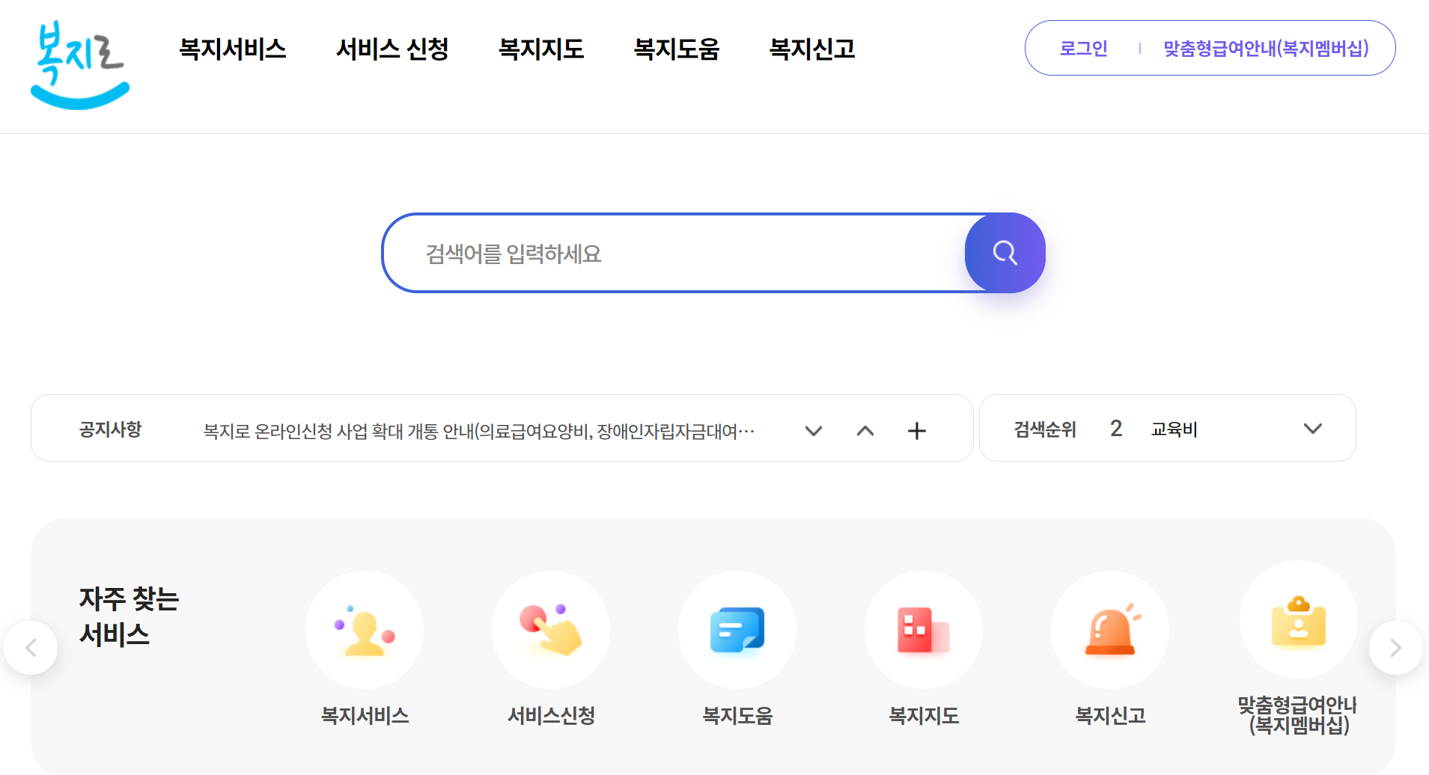Viewport: 1429px width, 775px height.
Task: Slide services carousel to next
Action: pyautogui.click(x=1396, y=648)
